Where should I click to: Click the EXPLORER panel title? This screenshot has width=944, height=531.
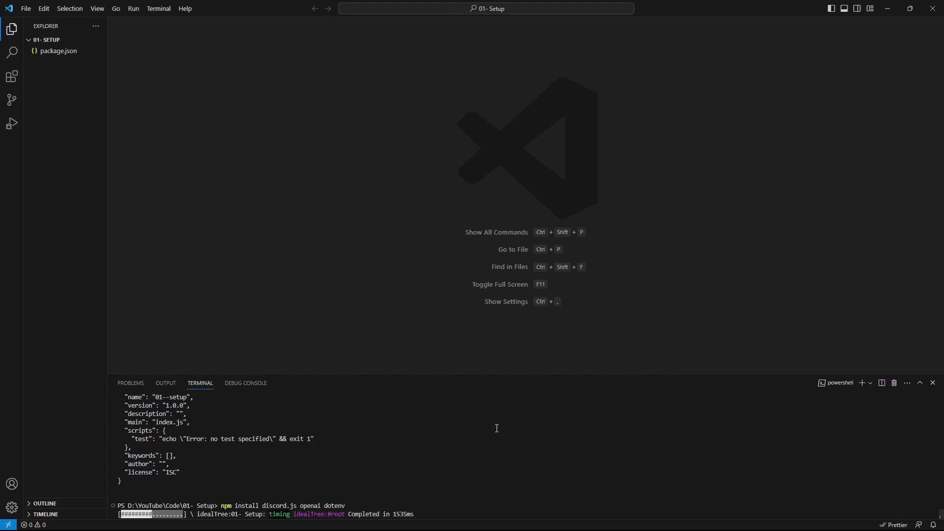click(46, 26)
